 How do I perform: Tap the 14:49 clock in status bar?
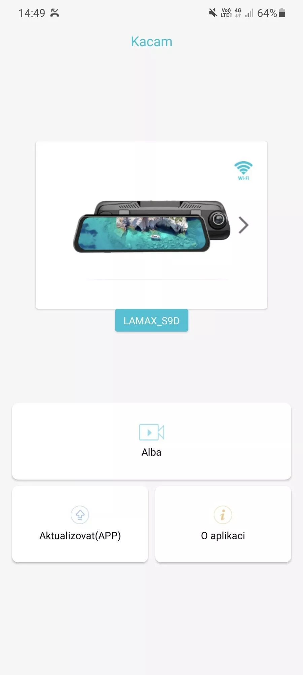32,13
